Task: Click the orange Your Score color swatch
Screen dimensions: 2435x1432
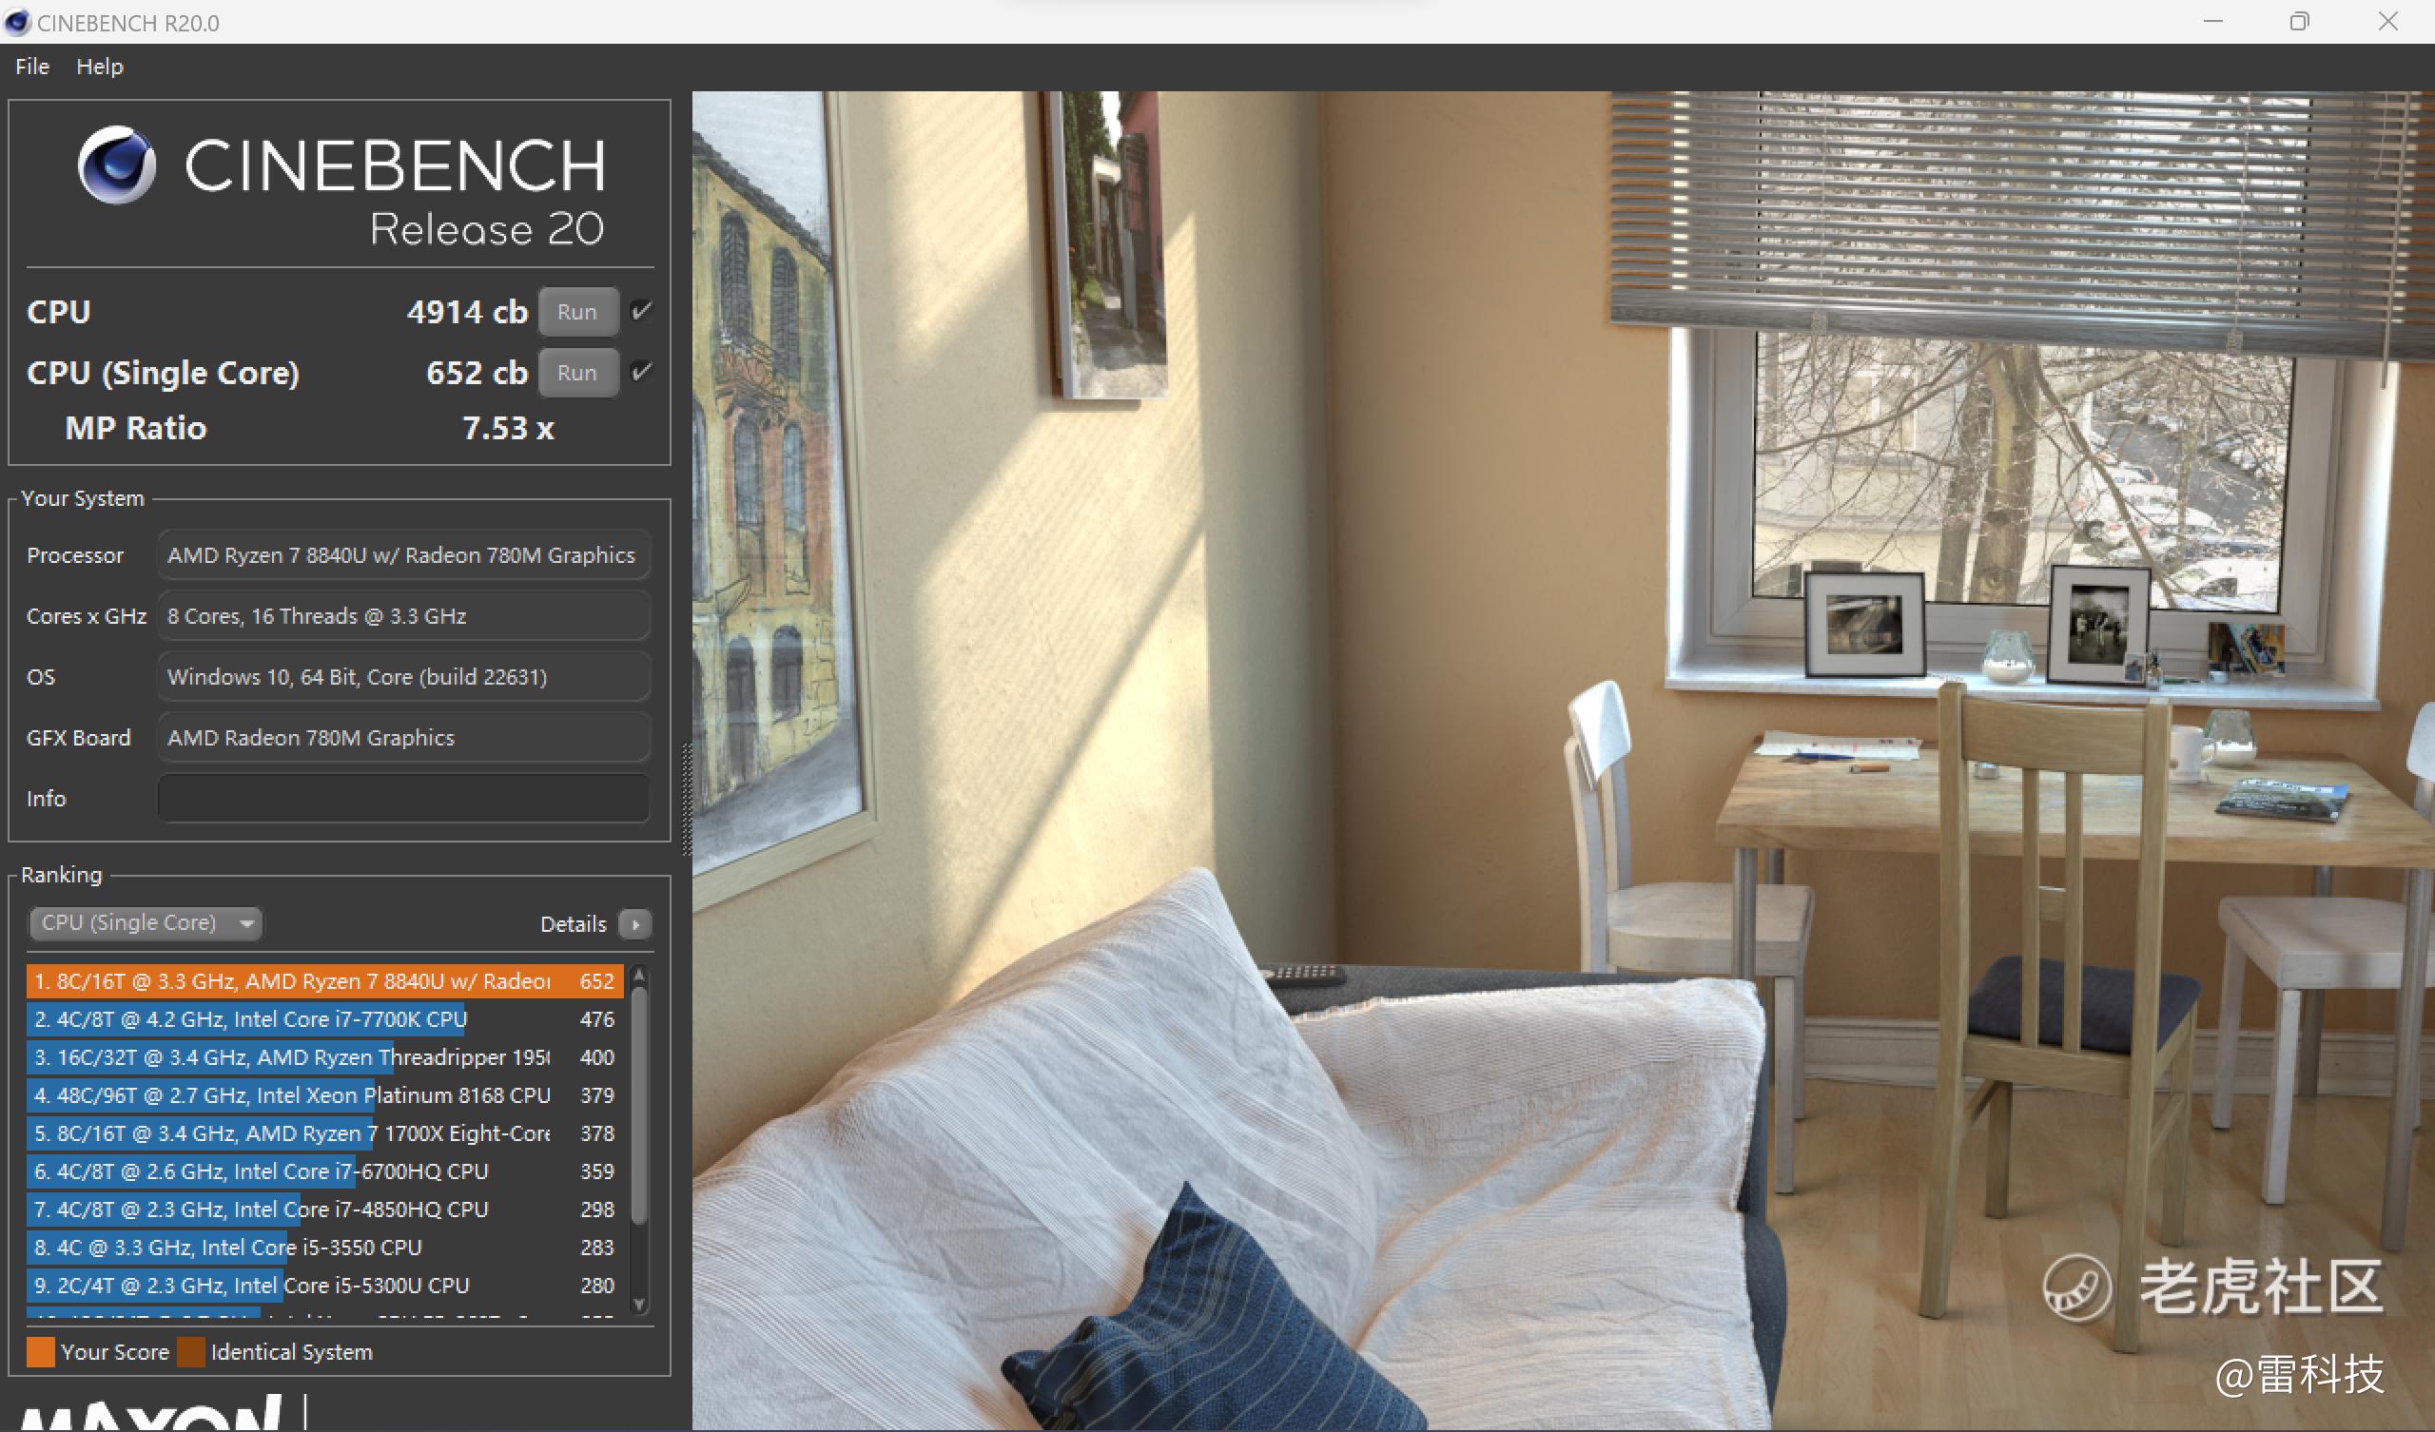Action: point(41,1351)
